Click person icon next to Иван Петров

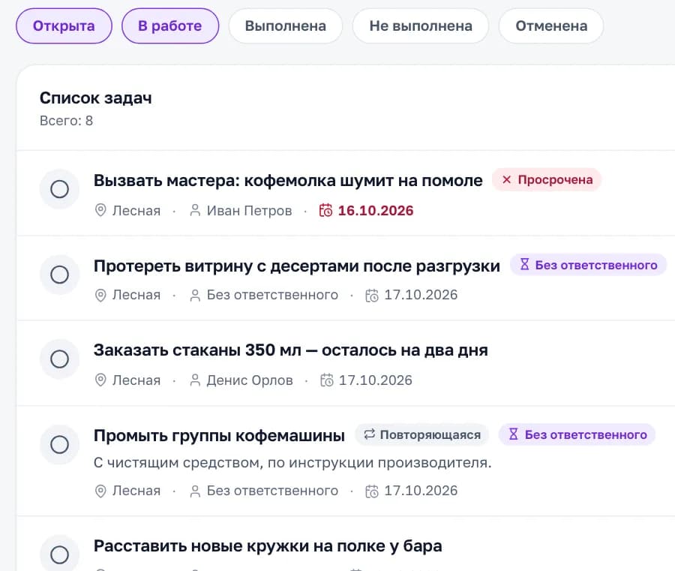195,211
